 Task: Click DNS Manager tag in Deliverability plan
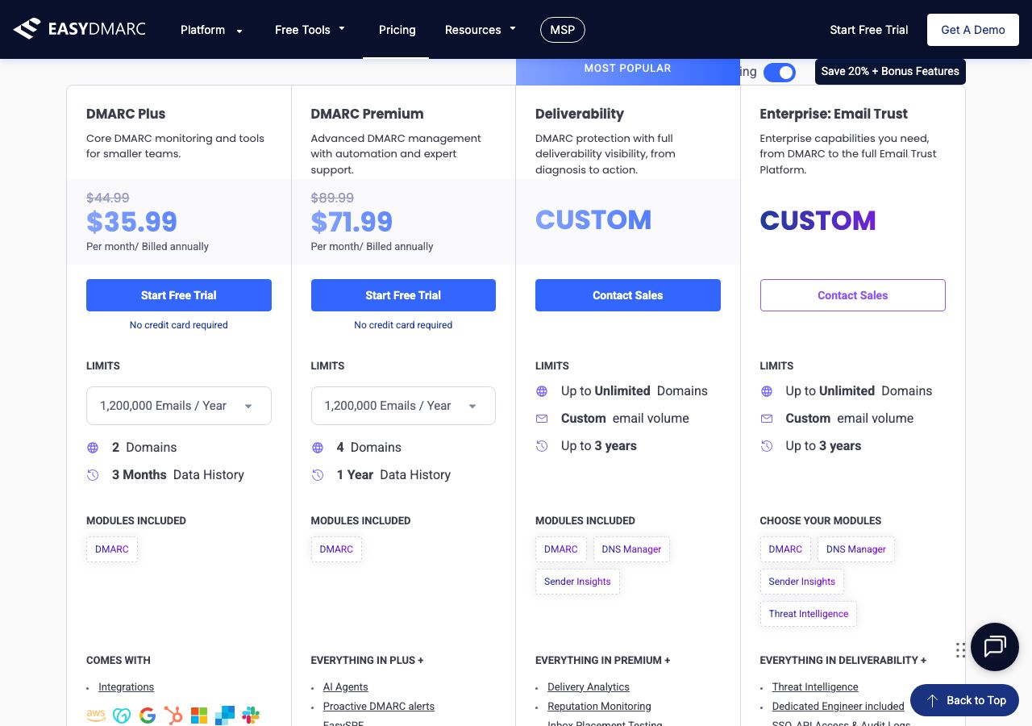tap(631, 549)
